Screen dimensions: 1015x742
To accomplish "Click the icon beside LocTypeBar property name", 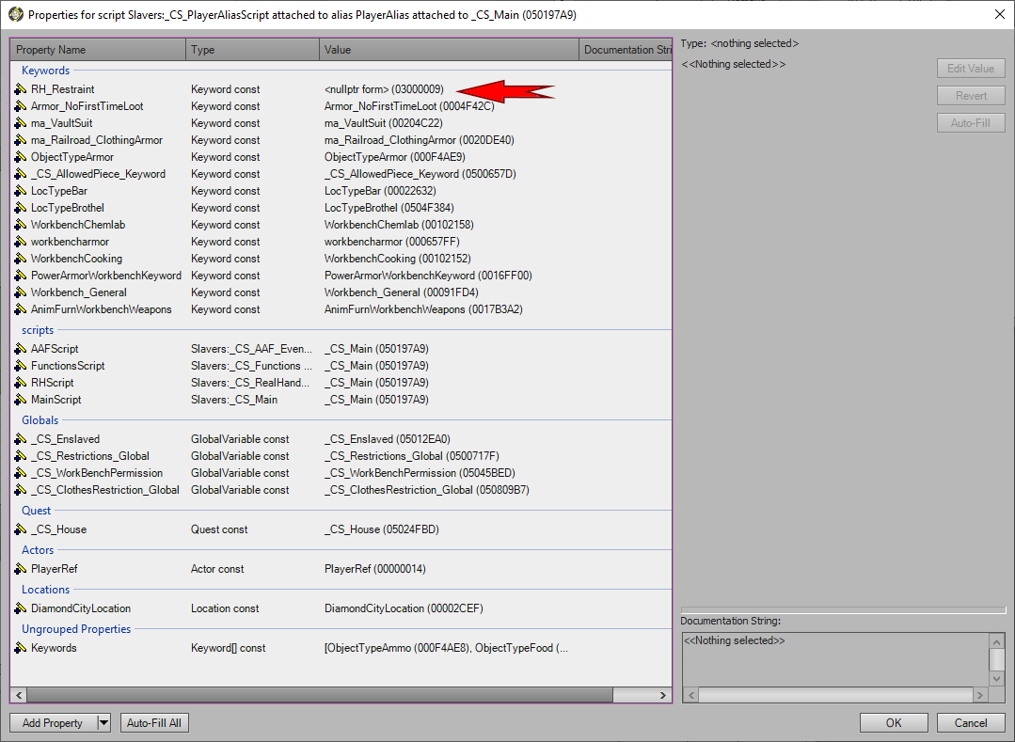I will point(20,191).
